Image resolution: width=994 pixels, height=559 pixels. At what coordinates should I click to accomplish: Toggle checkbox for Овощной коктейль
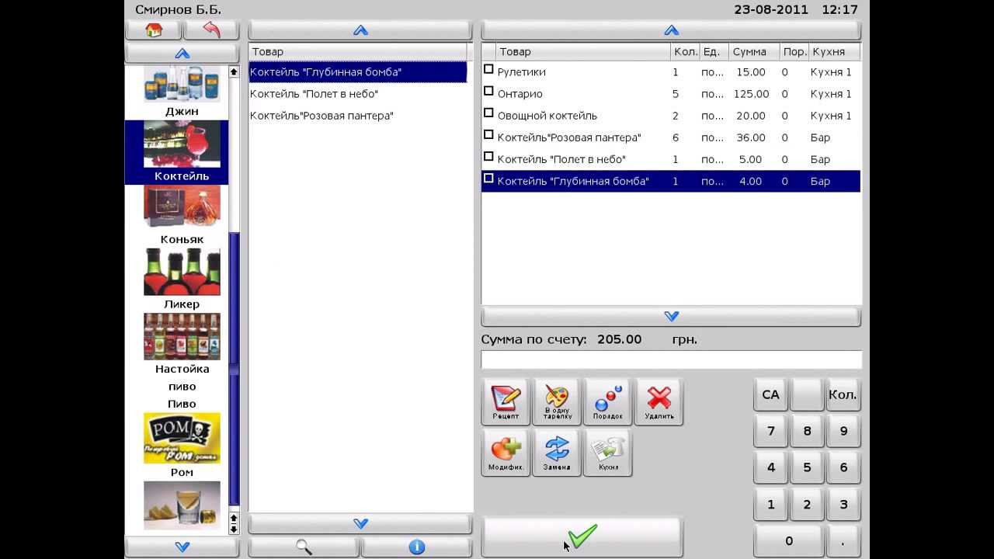pos(488,113)
